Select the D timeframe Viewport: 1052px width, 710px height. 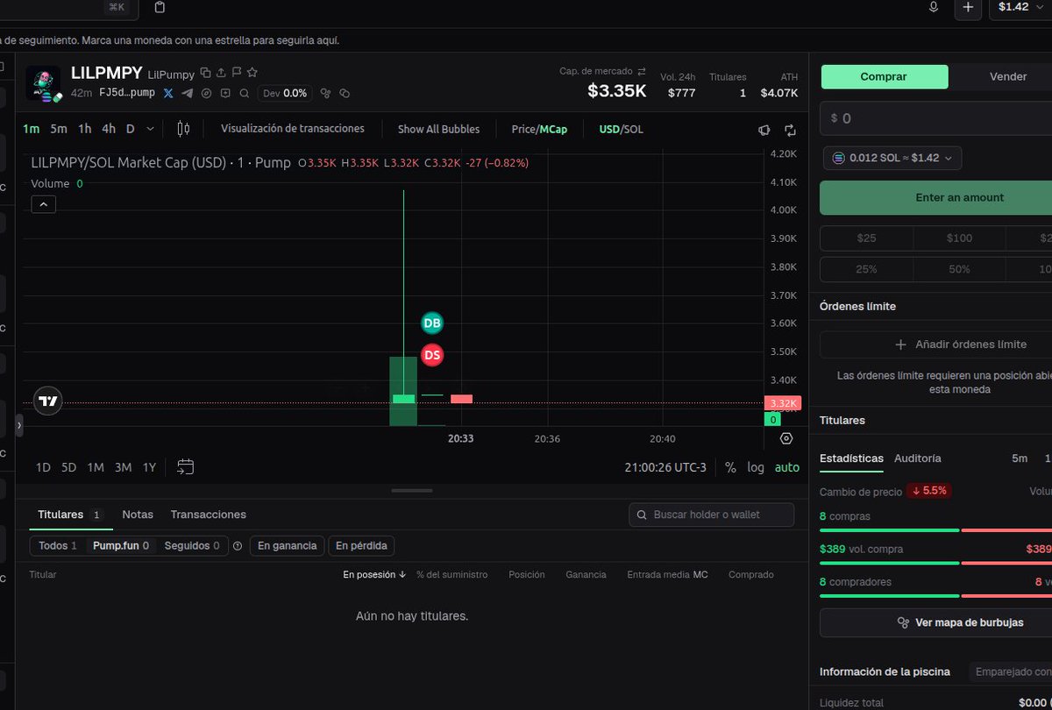pos(130,129)
